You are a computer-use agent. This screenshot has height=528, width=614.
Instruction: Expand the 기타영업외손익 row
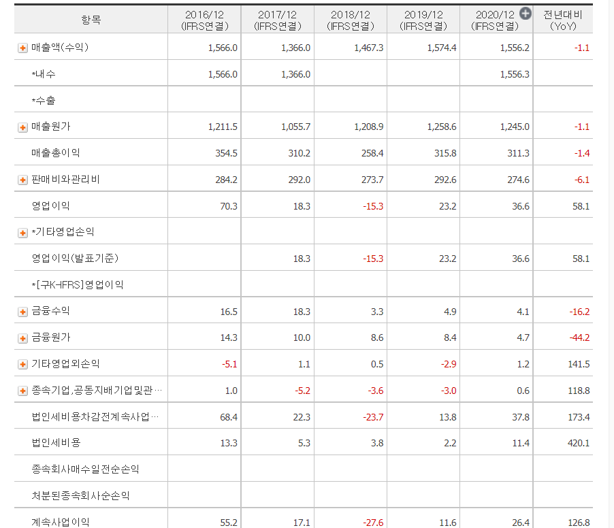22,365
